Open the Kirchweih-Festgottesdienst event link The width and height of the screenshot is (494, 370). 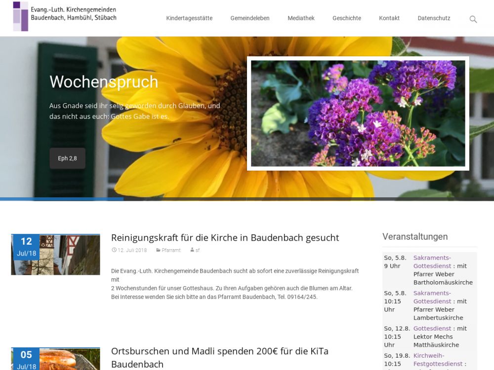438,360
